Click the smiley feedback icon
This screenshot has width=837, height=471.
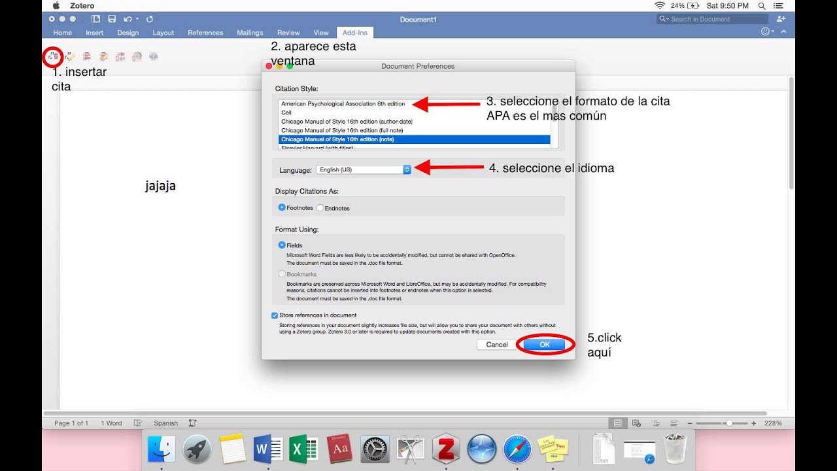pyautogui.click(x=765, y=31)
